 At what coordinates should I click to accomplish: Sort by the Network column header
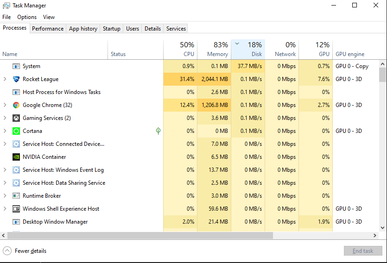pyautogui.click(x=282, y=50)
